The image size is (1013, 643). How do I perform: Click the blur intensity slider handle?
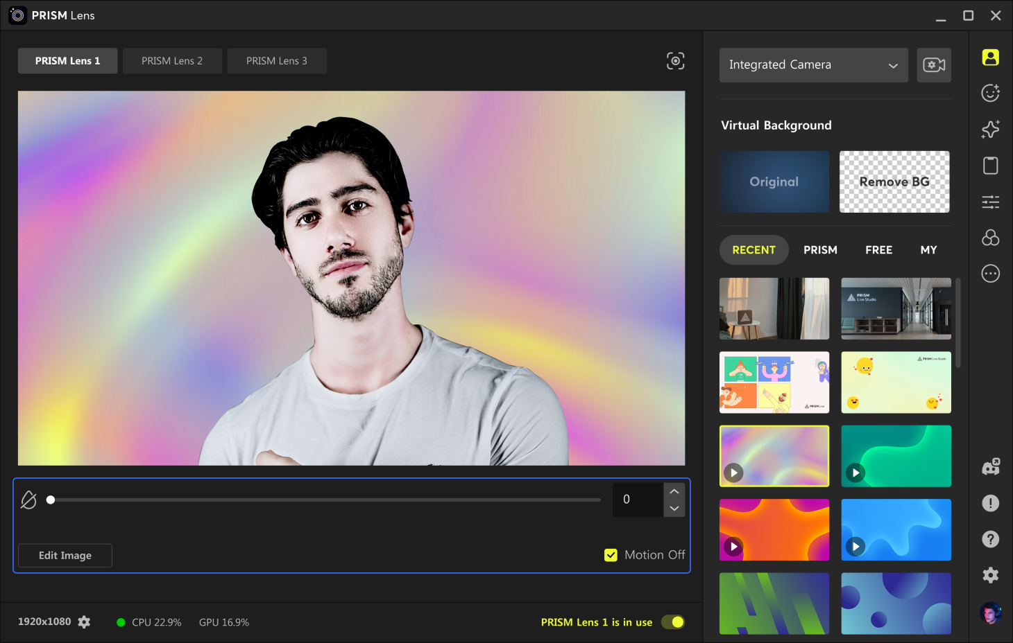[51, 500]
